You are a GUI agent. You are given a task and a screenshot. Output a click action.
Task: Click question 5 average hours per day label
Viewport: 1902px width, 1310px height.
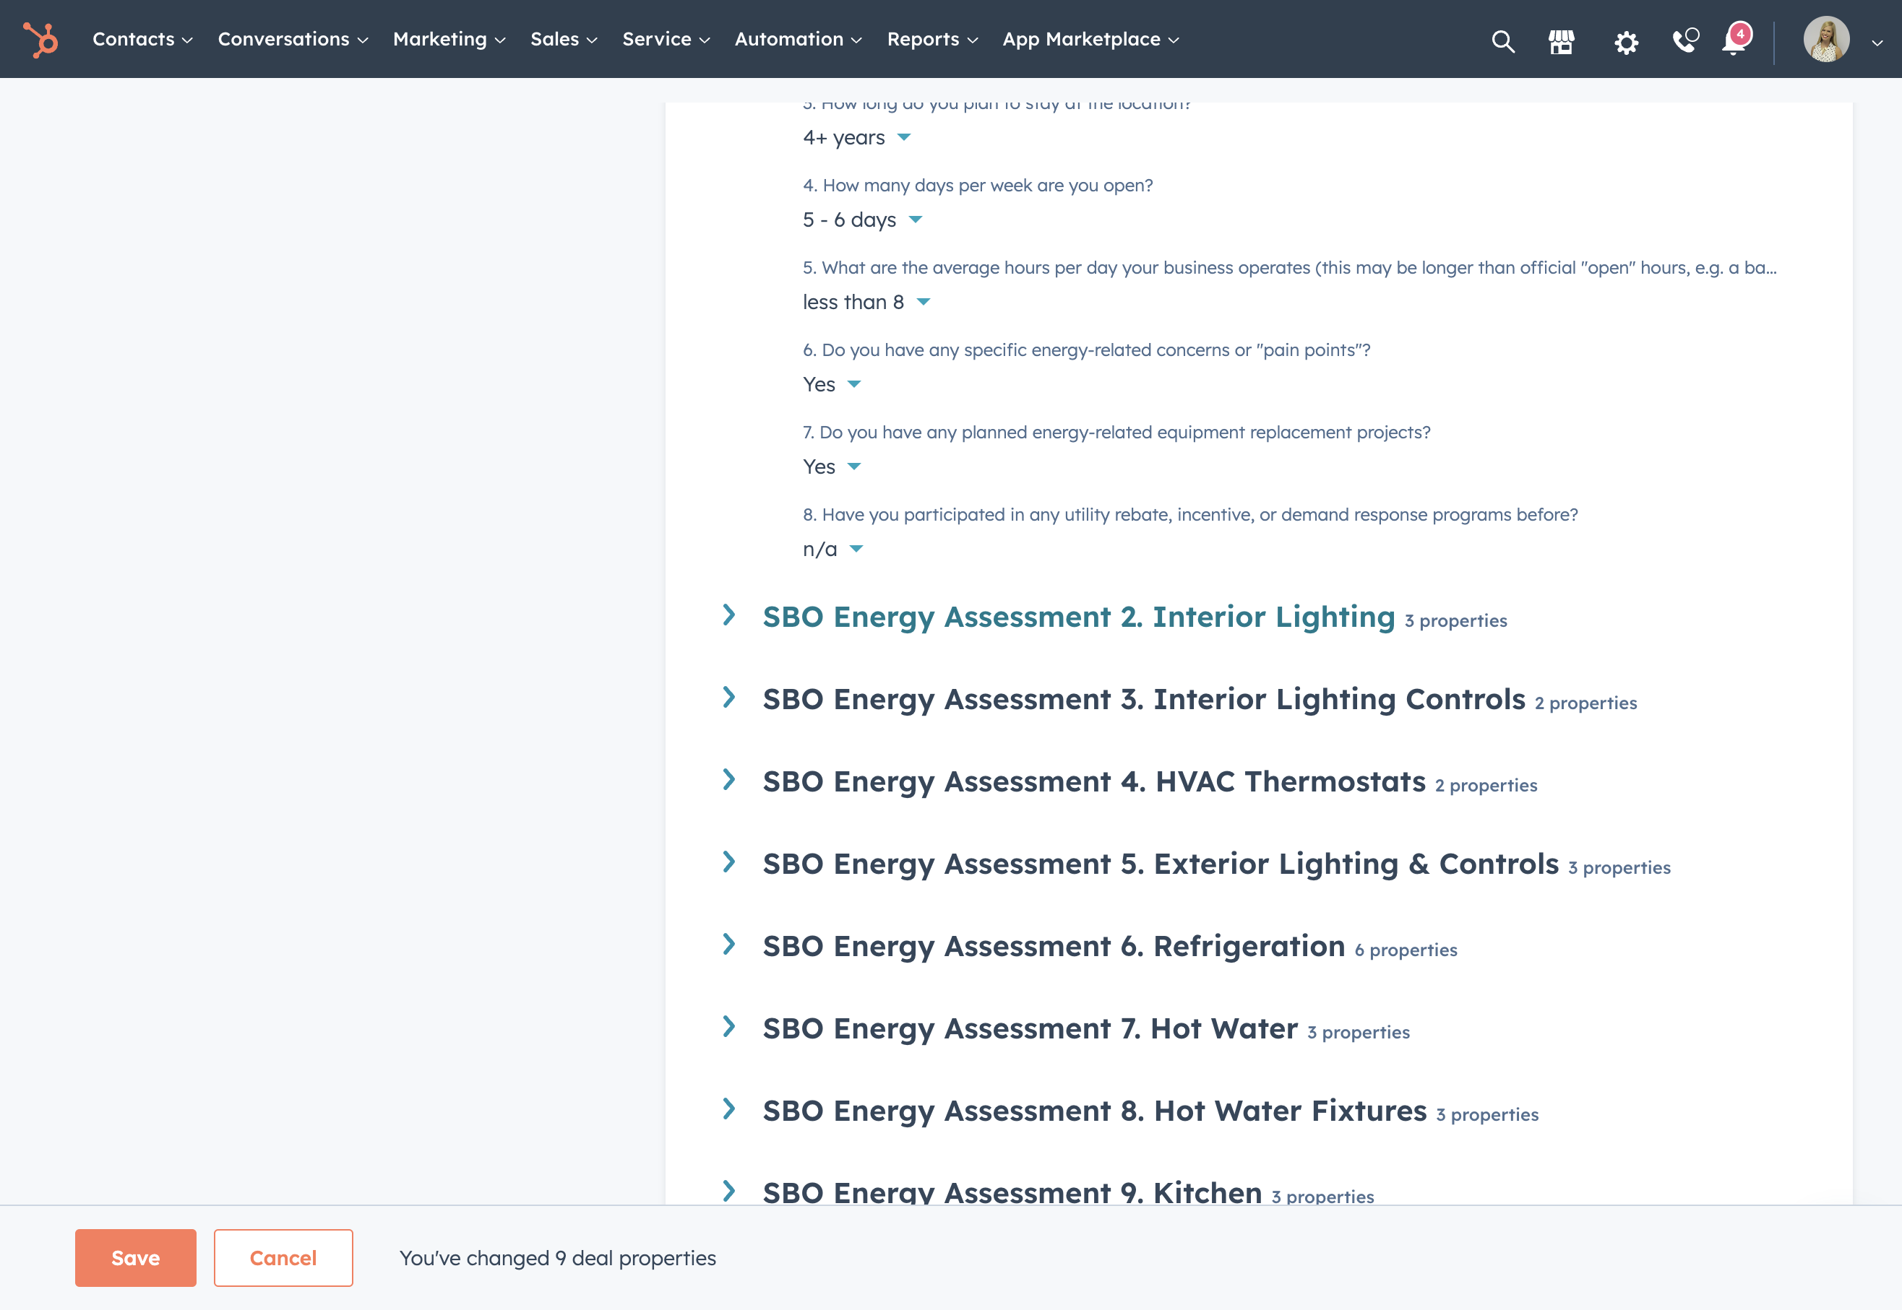coord(1289,268)
